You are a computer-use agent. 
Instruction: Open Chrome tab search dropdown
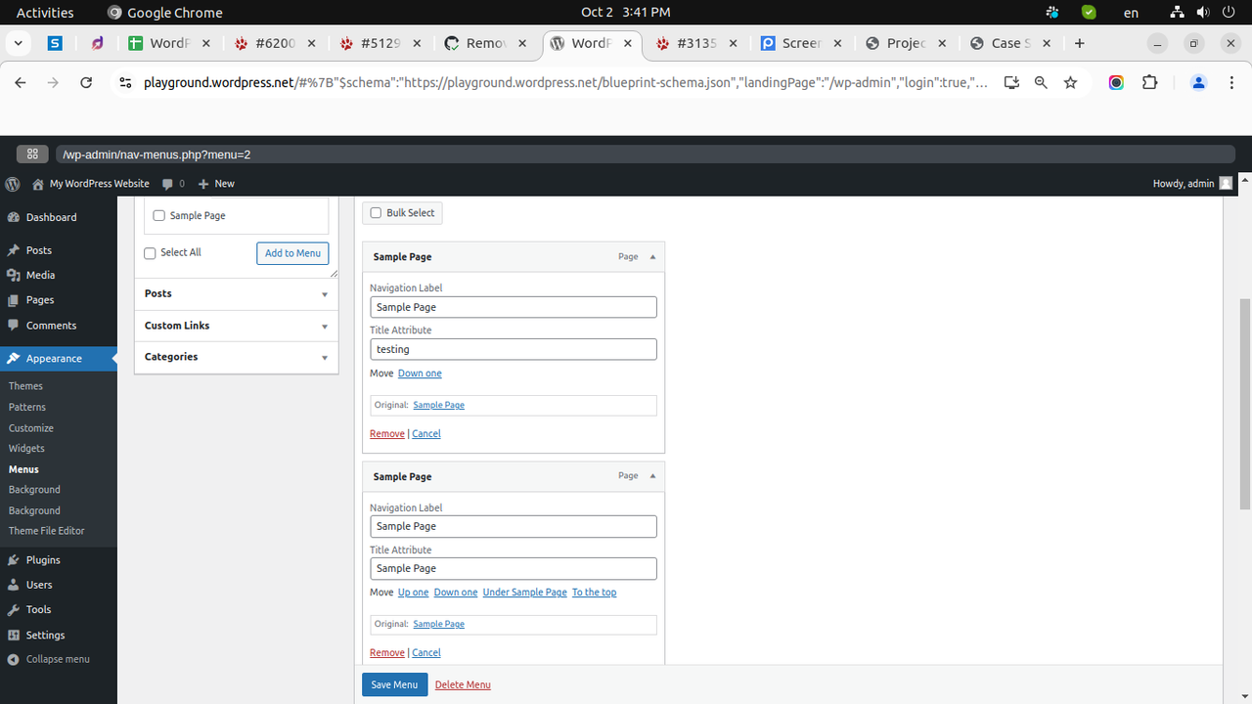click(19, 43)
